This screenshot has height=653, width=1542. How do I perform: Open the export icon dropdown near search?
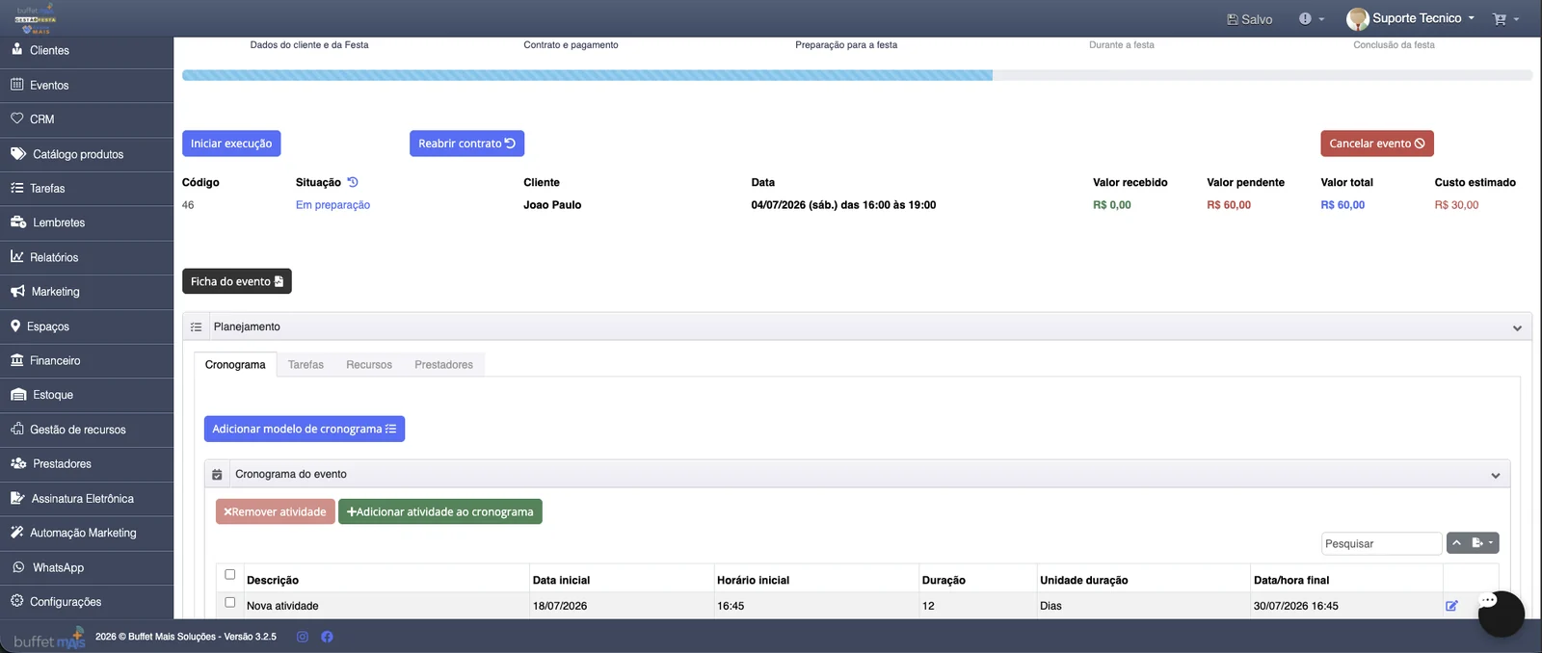(1483, 543)
